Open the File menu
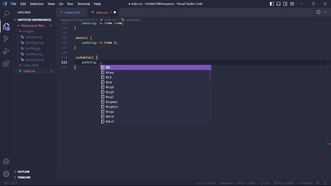This screenshot has width=331, height=186. [x=13, y=4]
